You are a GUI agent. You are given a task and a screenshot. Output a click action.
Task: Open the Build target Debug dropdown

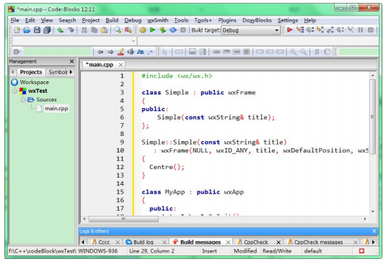click(x=250, y=30)
